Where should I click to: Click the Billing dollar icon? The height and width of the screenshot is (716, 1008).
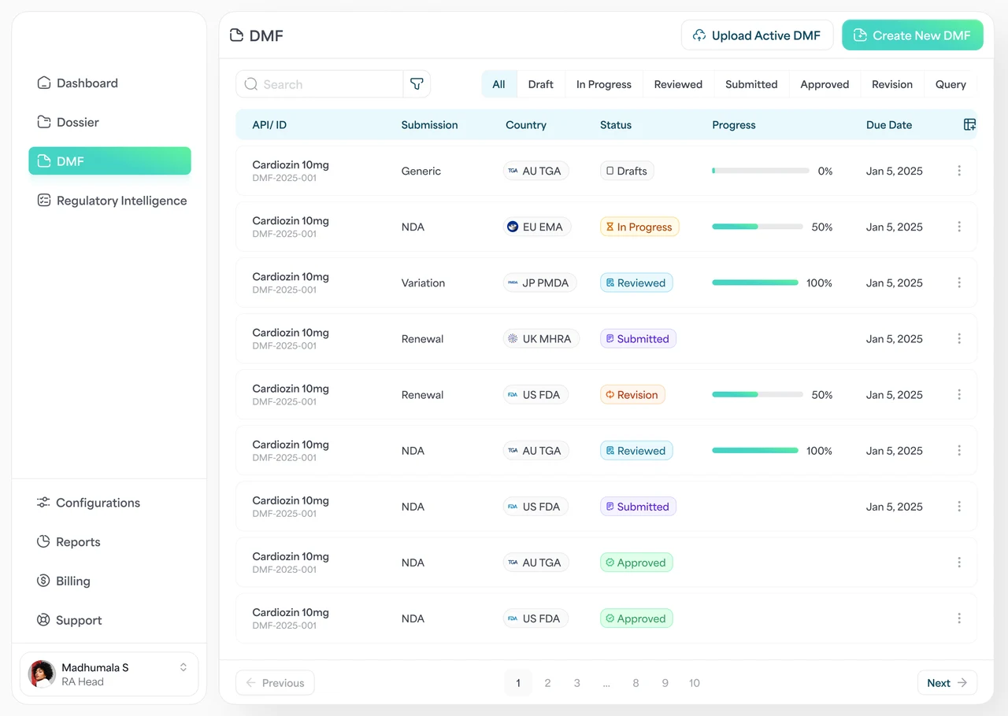click(43, 581)
